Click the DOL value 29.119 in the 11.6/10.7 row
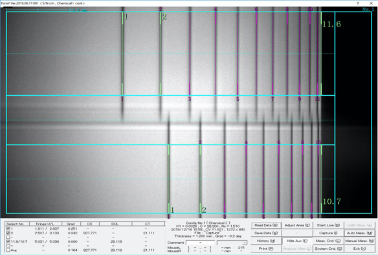This screenshot has height=255, width=378. 117,241
